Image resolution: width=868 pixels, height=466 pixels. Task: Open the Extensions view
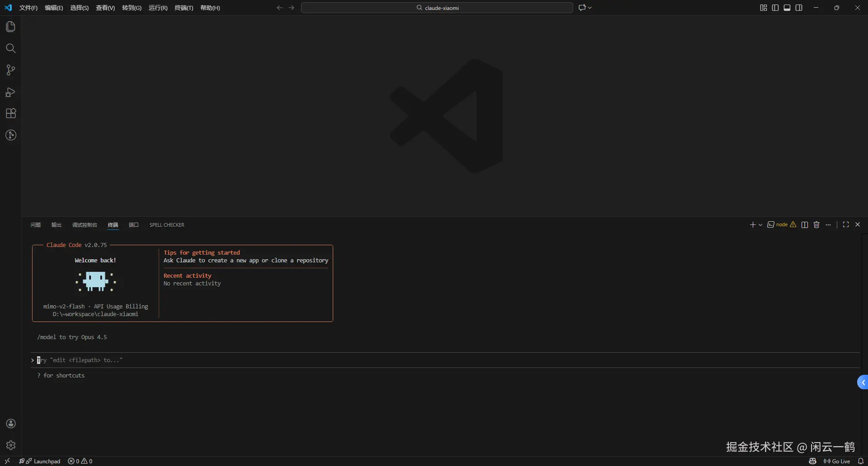point(10,113)
